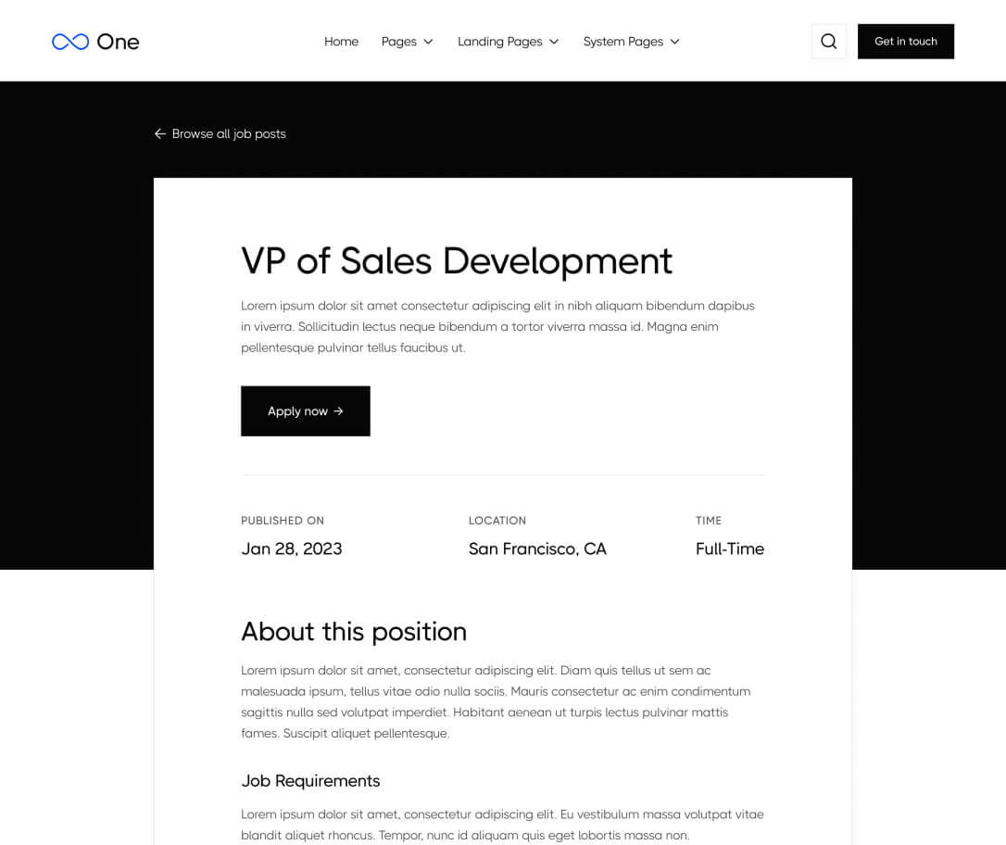Go to the Home menu item
The width and height of the screenshot is (1006, 845).
(x=341, y=42)
